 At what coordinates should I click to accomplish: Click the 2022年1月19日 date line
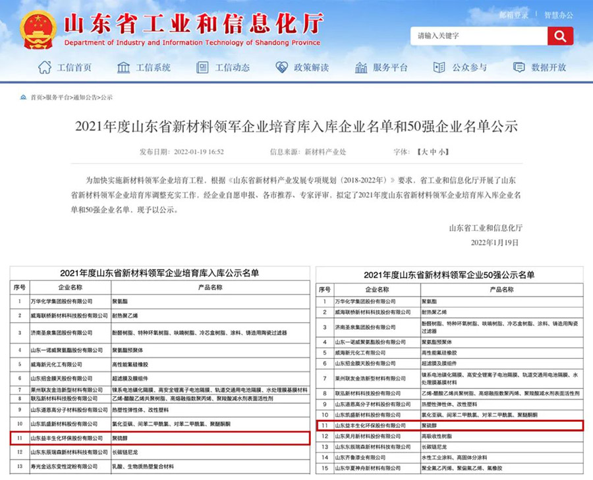(495, 242)
